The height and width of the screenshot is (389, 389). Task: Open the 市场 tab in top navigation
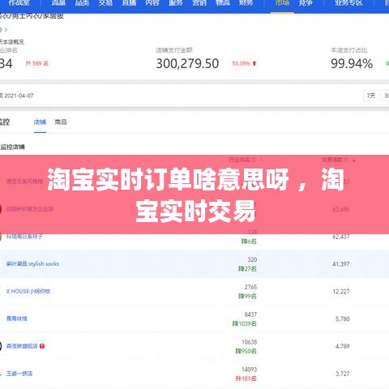coord(282,3)
